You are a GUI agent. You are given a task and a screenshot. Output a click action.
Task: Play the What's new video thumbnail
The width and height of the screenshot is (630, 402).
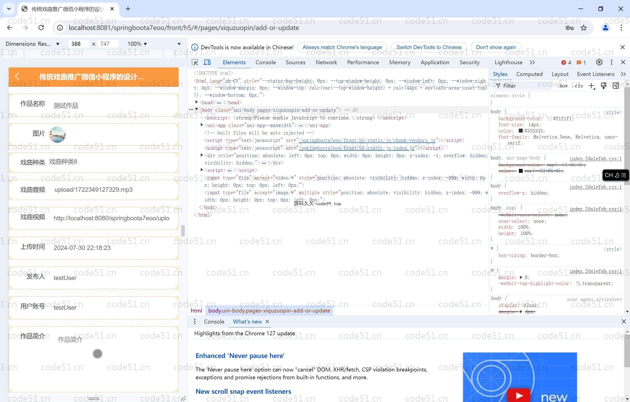point(520,377)
